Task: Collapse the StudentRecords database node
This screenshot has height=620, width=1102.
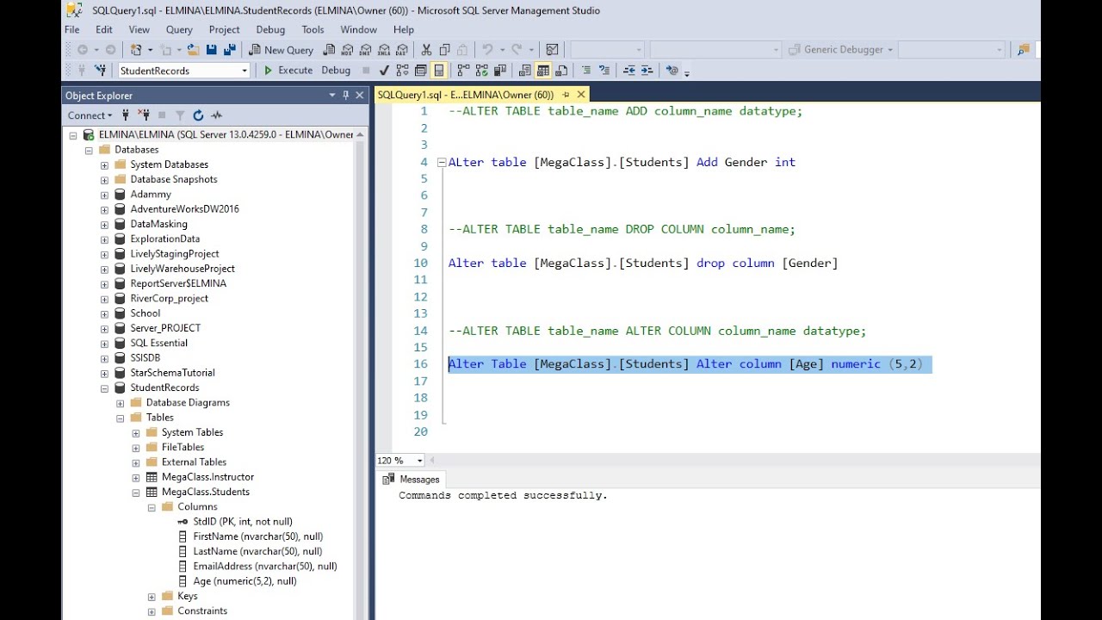Action: [x=104, y=387]
